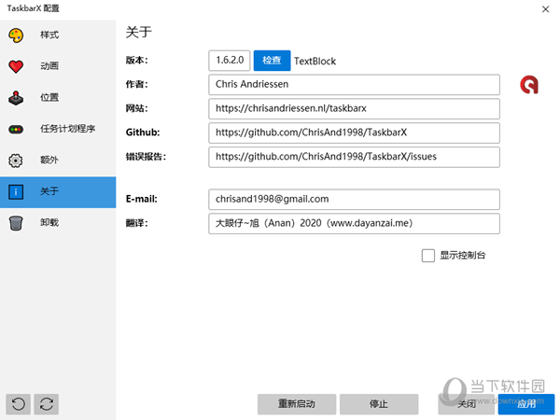The width and height of the screenshot is (560, 420).
Task: Click the version field 1.6.2.0
Action: (230, 61)
